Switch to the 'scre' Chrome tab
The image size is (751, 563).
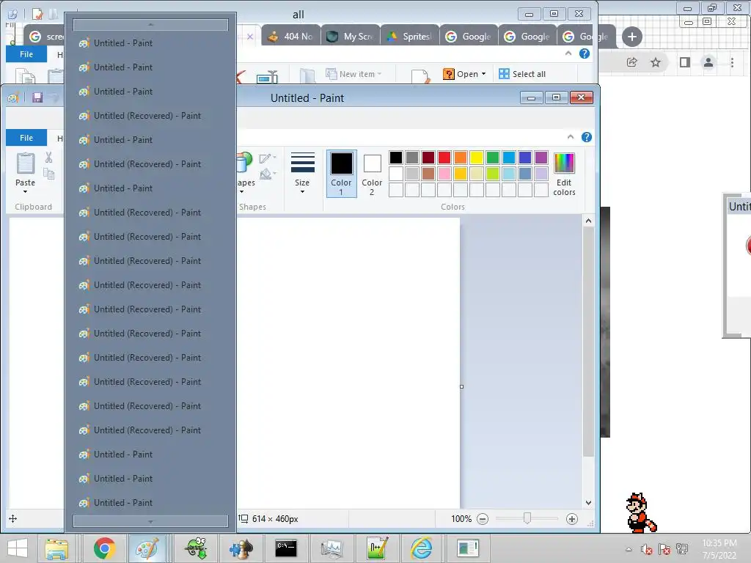pyautogui.click(x=44, y=37)
